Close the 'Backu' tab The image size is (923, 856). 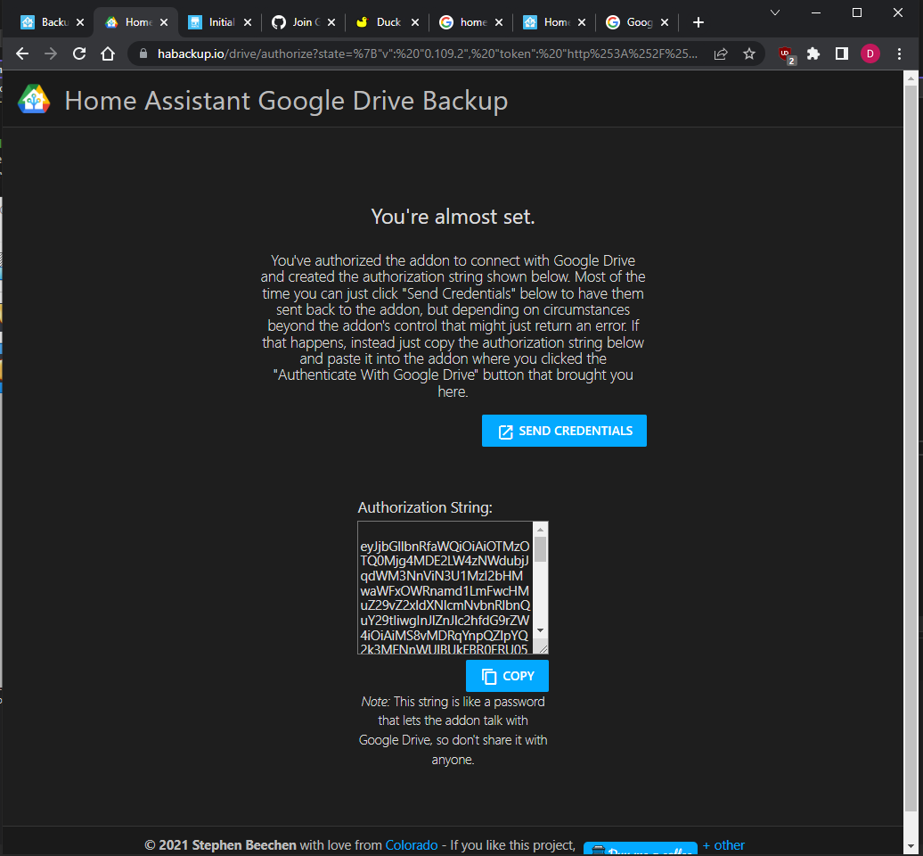click(x=80, y=22)
